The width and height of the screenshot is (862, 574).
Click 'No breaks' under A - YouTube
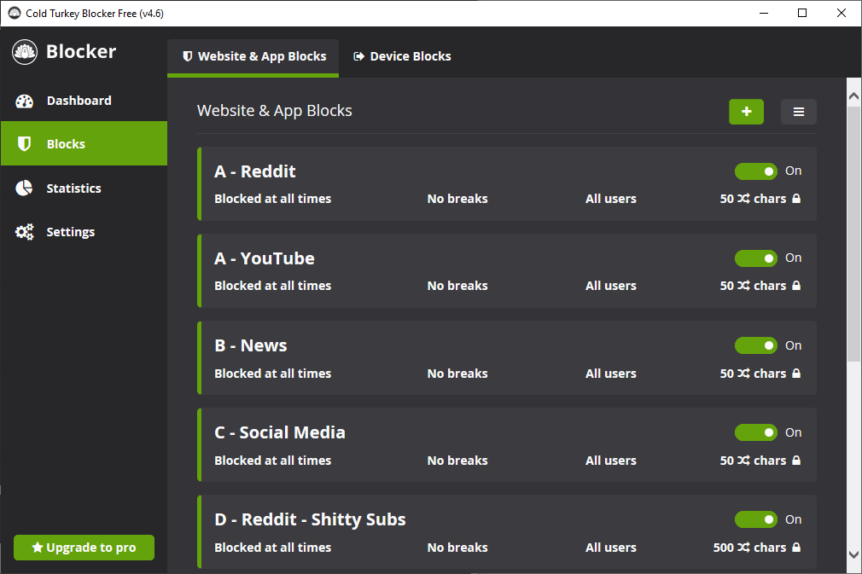pos(457,285)
